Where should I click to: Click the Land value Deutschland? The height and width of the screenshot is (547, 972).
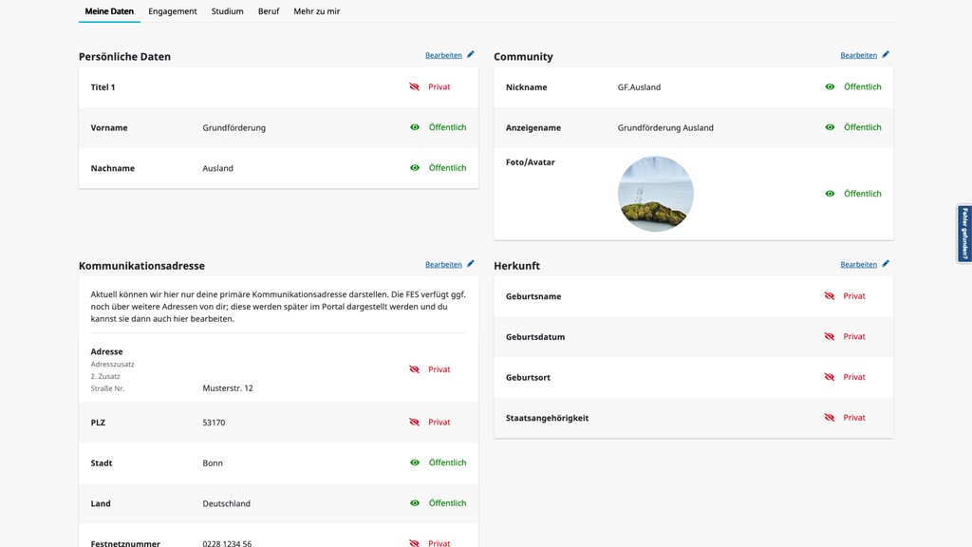coord(226,503)
